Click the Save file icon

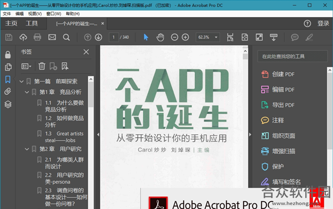(x=9, y=37)
